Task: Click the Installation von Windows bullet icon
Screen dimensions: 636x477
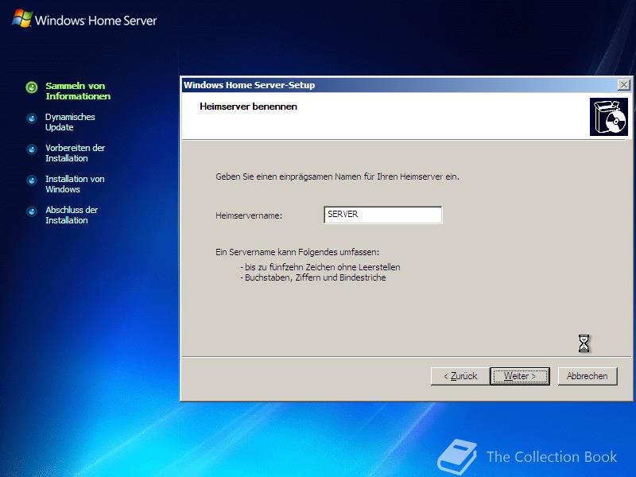Action: tap(32, 180)
